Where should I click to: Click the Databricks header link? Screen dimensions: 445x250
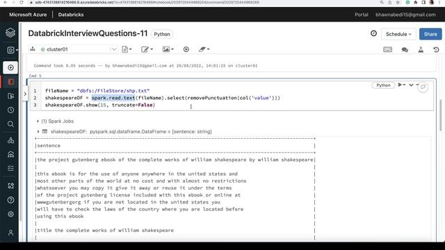[x=71, y=15]
